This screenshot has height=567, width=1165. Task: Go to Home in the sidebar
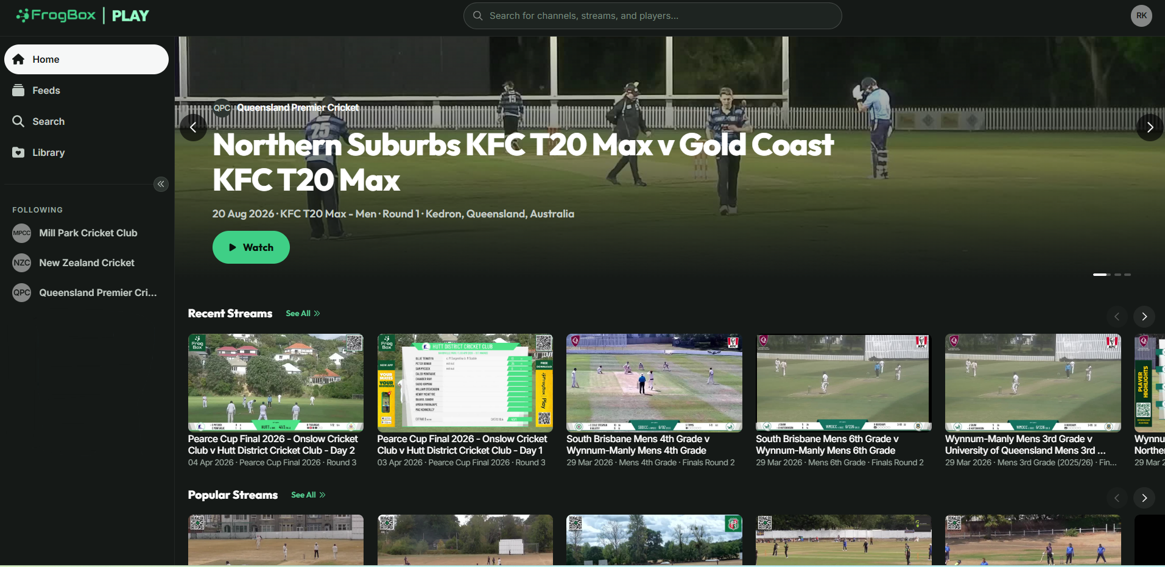coord(86,59)
